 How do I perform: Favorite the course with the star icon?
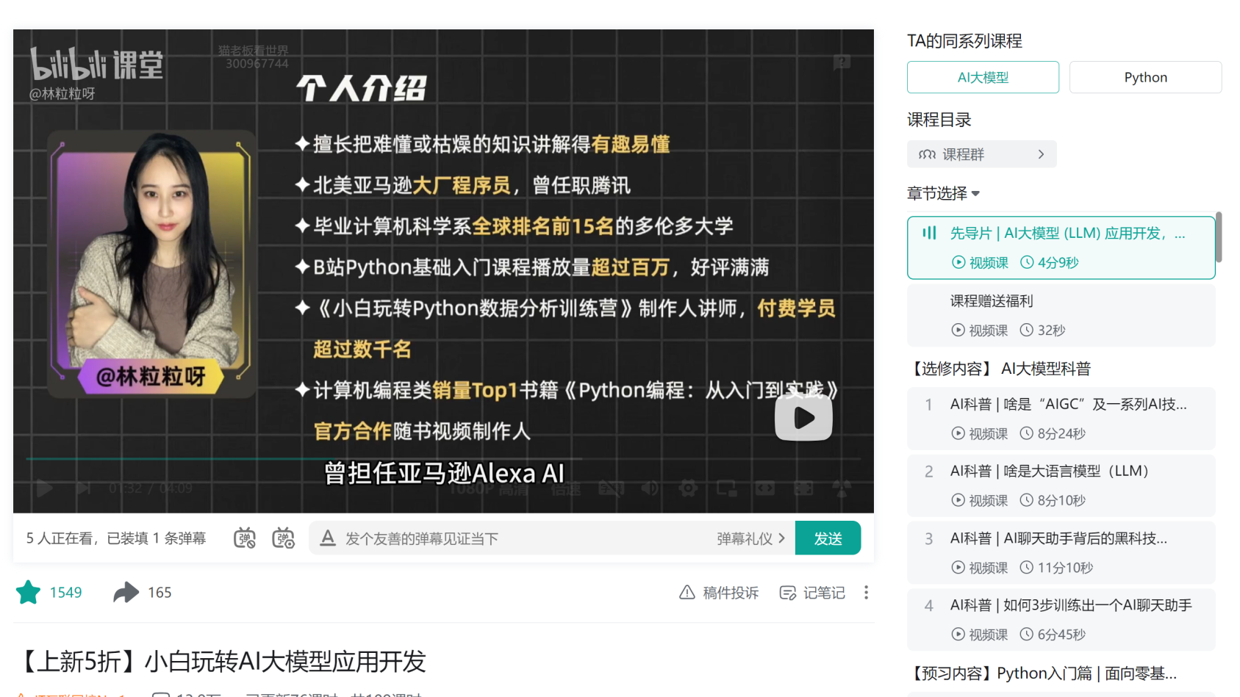(29, 592)
